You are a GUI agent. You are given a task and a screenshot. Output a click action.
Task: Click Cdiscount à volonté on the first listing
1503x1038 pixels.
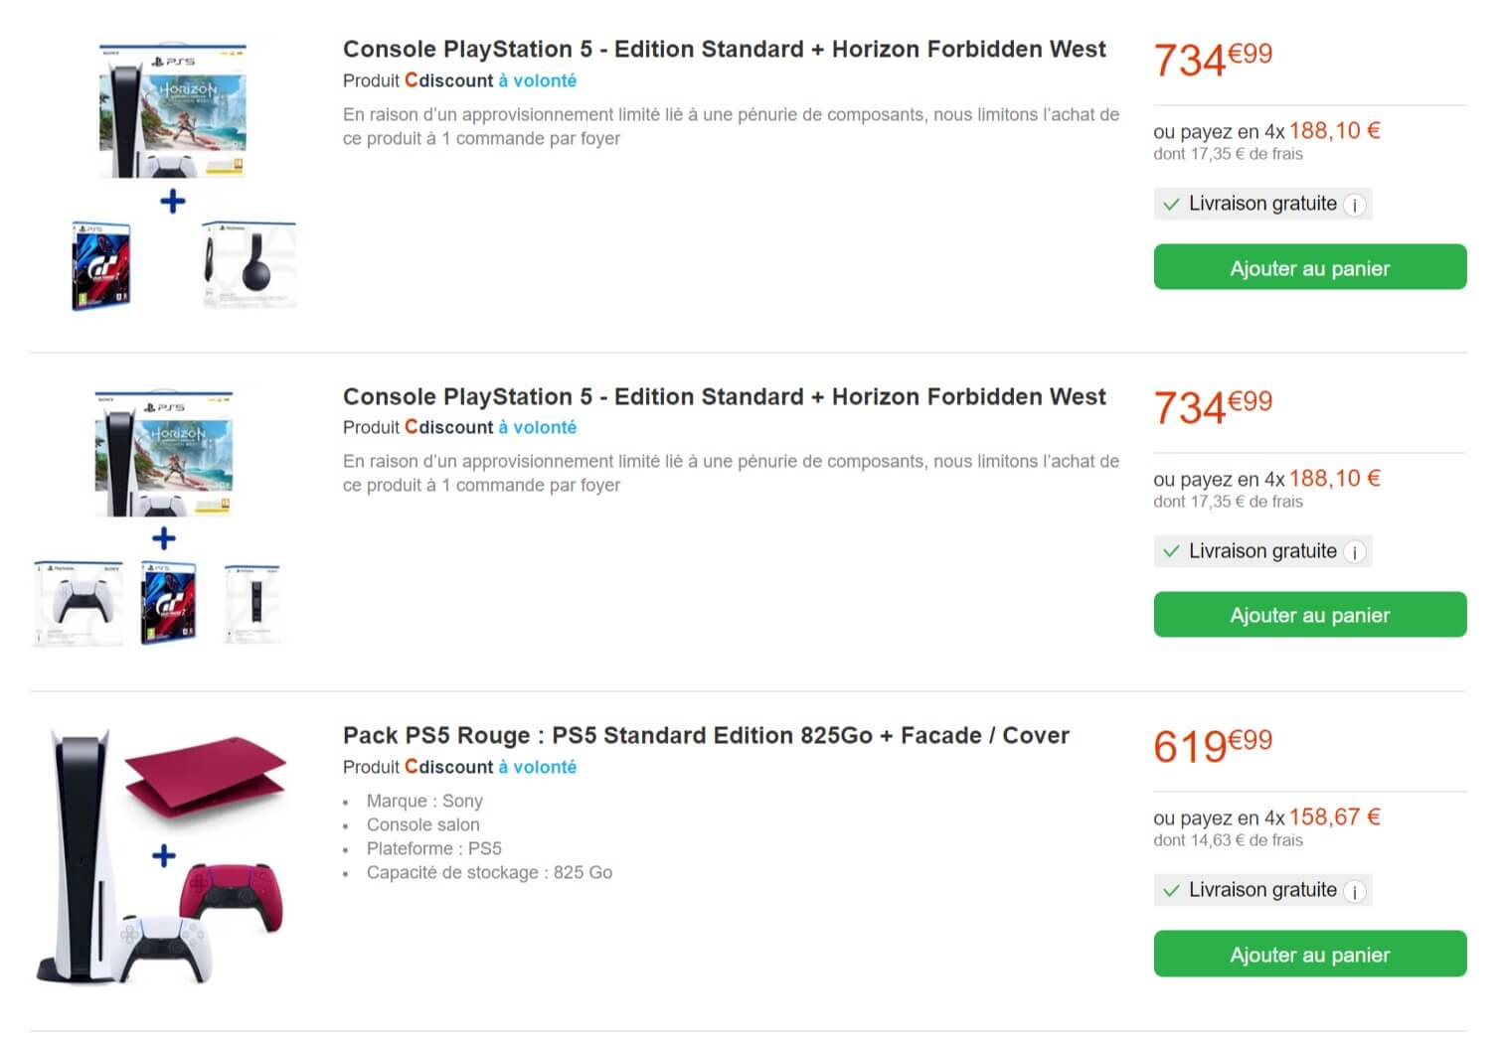(491, 80)
